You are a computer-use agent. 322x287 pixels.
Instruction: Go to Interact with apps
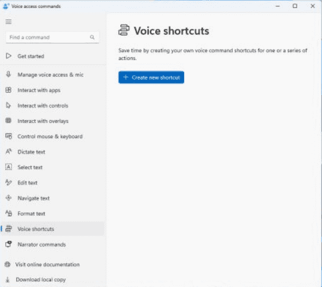click(x=53, y=90)
